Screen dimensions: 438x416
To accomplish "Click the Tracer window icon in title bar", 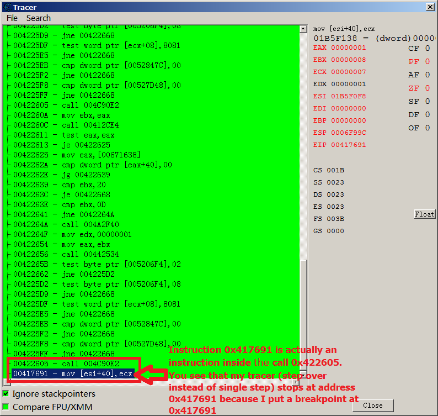I will 7,7.
